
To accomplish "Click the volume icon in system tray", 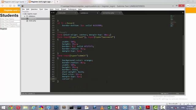I will click(x=178, y=108).
